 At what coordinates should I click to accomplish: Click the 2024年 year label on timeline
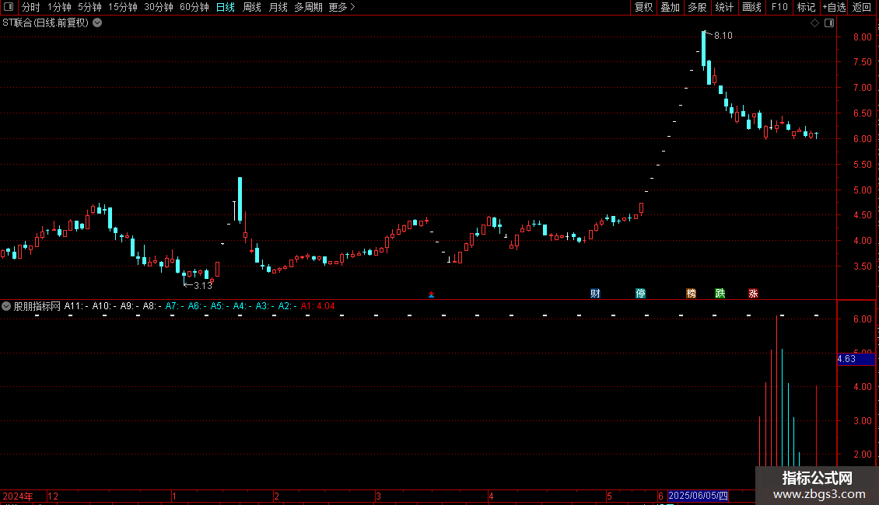[x=18, y=496]
